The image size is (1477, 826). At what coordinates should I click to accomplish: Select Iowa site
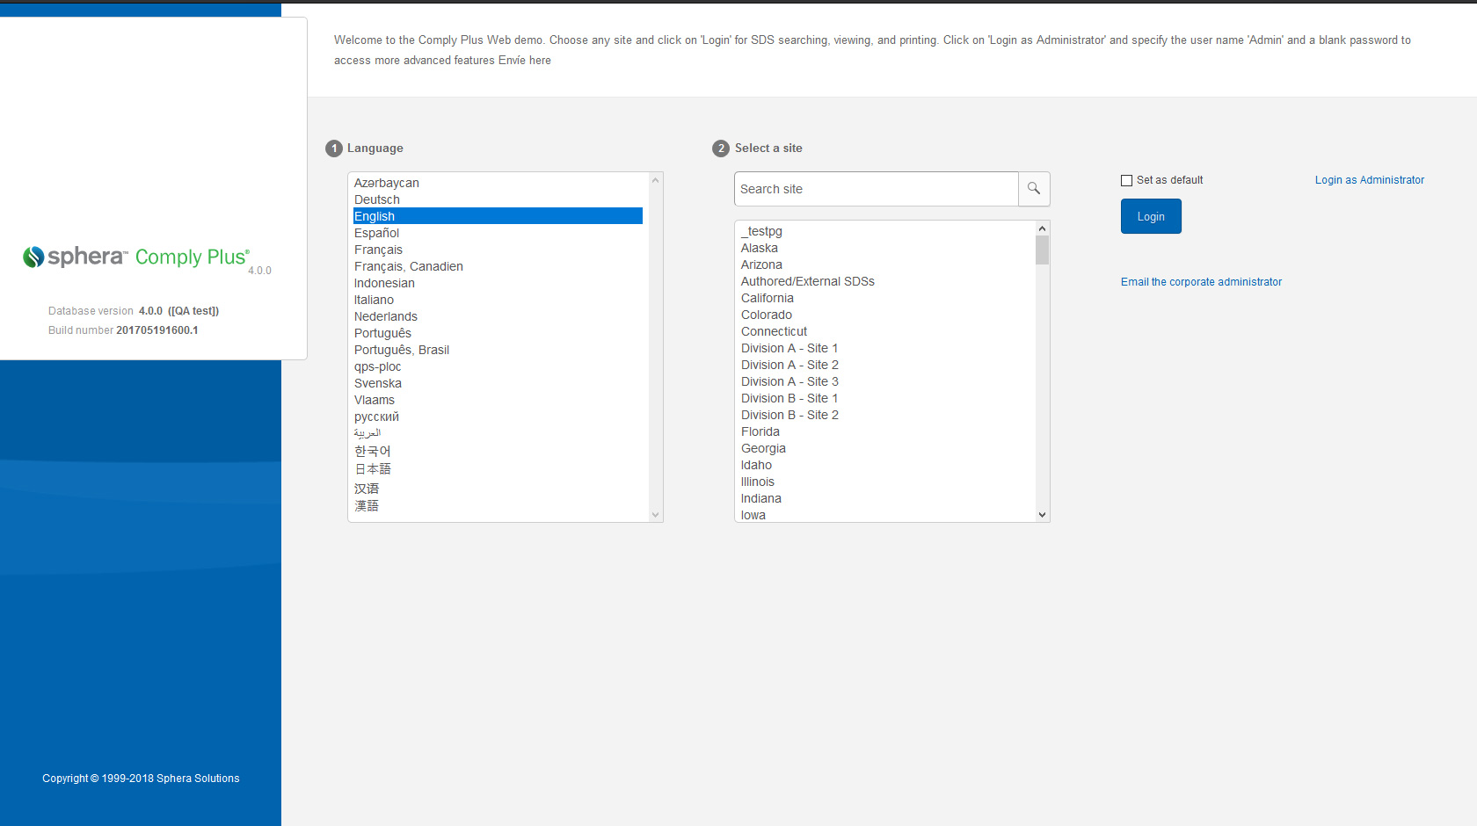pos(886,515)
